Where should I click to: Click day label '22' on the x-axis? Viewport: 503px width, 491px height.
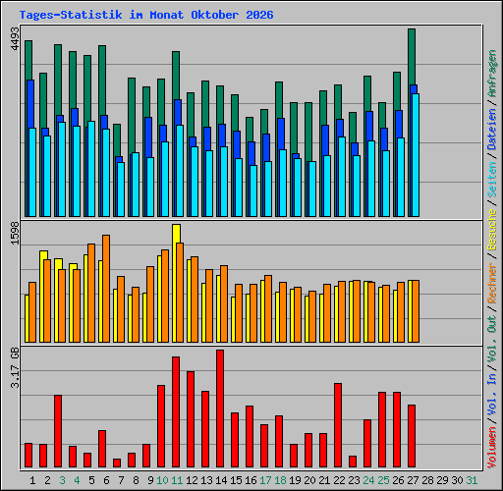pos(339,480)
